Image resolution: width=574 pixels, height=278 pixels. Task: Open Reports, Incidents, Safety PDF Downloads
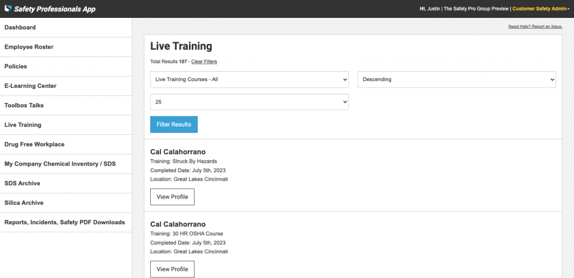click(x=64, y=222)
